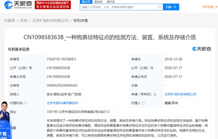Click the patent title CN109858363B heading
Screen dimensions: 218x139
[109, 37]
